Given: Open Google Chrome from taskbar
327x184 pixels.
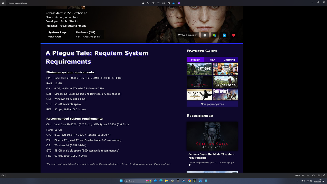Looking at the screenshot, I should pos(189,181).
